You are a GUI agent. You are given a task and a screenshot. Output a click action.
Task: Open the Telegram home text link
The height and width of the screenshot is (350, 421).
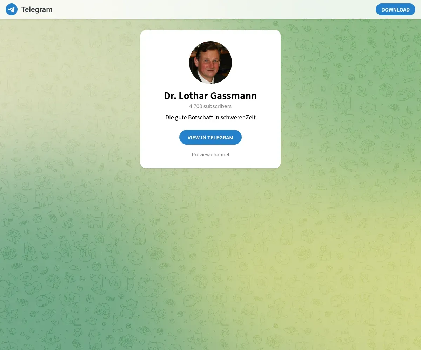coord(37,9)
